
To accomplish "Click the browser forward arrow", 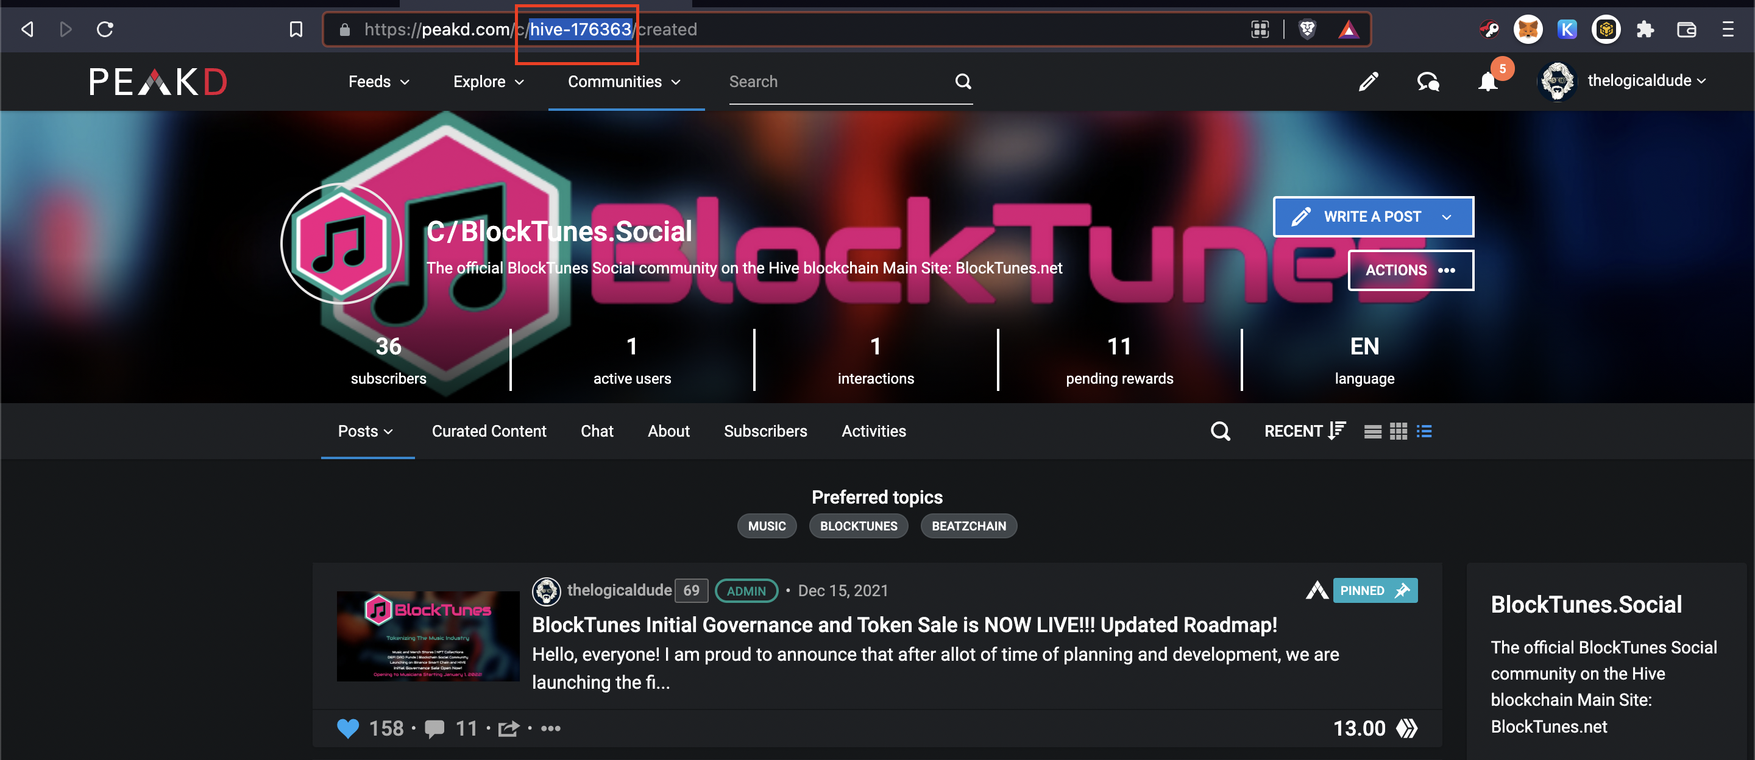I will (65, 29).
